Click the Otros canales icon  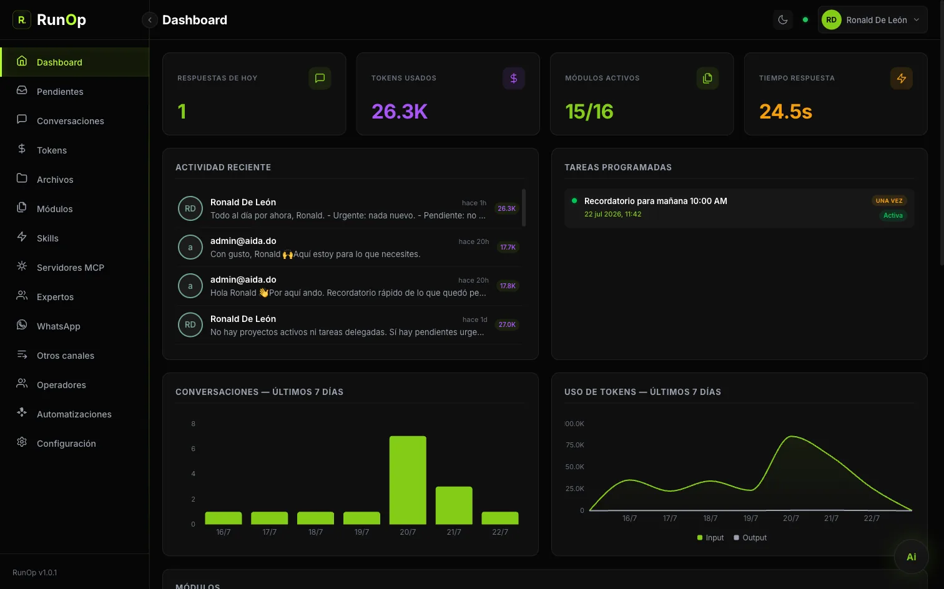(22, 354)
